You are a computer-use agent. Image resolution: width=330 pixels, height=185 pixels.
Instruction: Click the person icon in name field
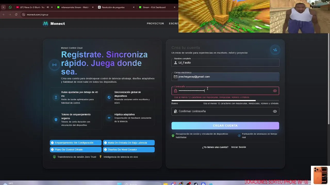[176, 63]
